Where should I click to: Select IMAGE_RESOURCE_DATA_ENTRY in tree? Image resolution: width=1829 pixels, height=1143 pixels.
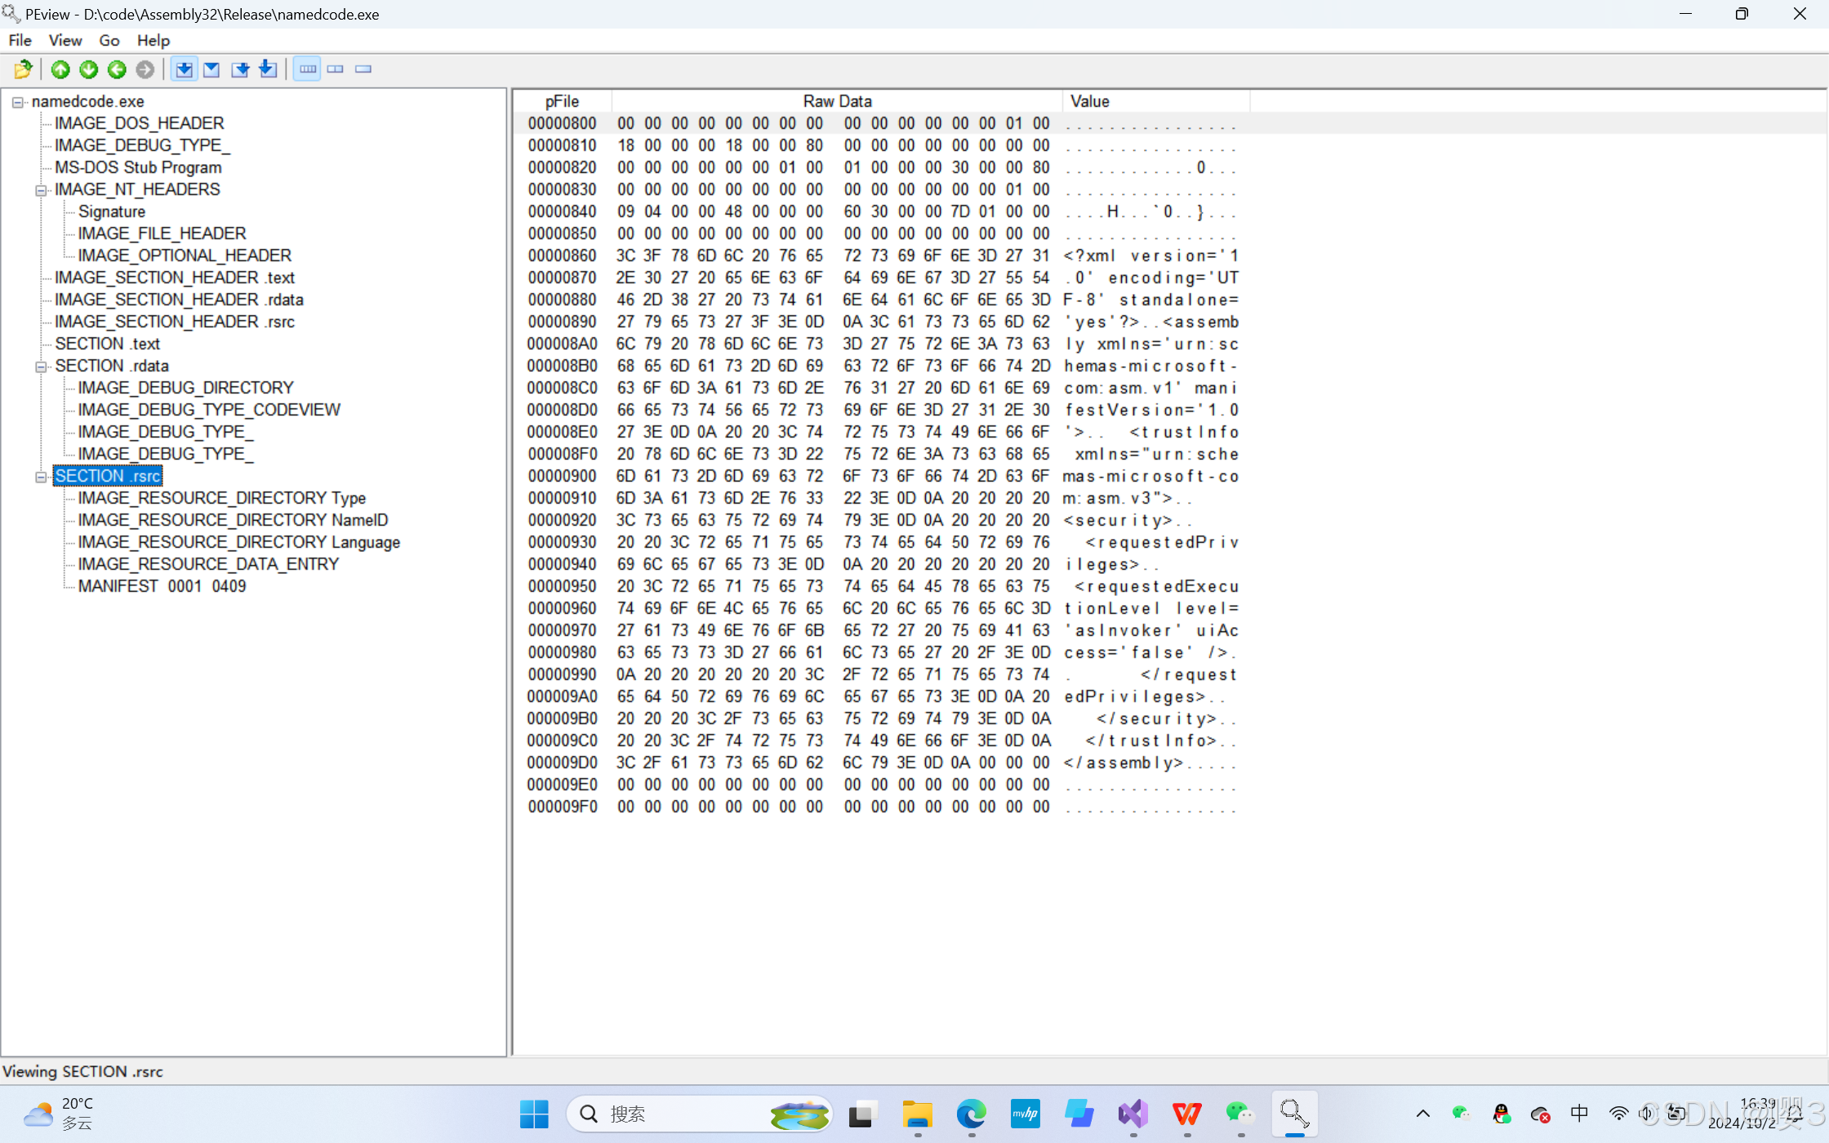point(207,564)
